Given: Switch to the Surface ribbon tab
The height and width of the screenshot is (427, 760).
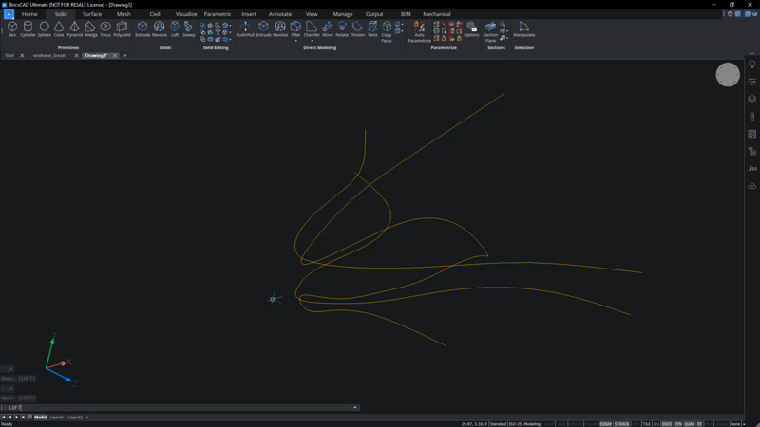Looking at the screenshot, I should (92, 14).
